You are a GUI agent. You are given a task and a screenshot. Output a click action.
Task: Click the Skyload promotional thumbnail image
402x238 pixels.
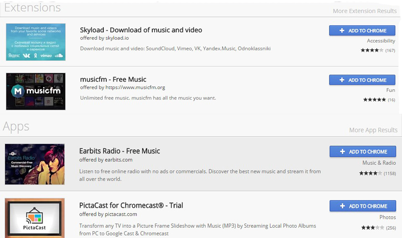36,42
